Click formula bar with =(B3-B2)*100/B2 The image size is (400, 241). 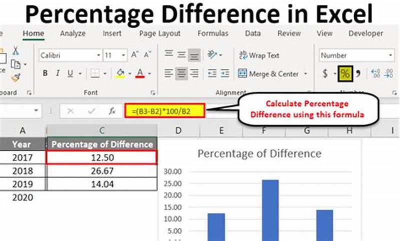coord(165,111)
